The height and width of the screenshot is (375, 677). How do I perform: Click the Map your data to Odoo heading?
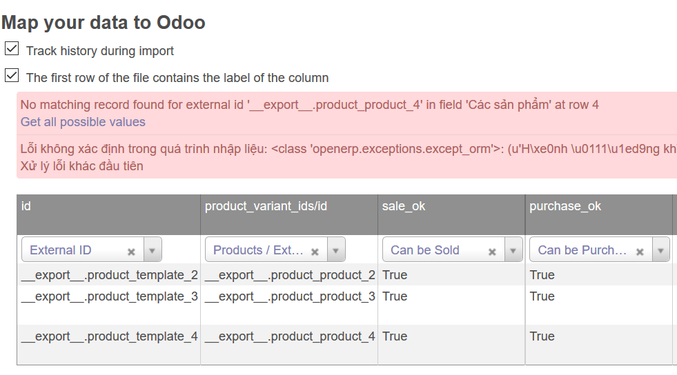coord(104,23)
